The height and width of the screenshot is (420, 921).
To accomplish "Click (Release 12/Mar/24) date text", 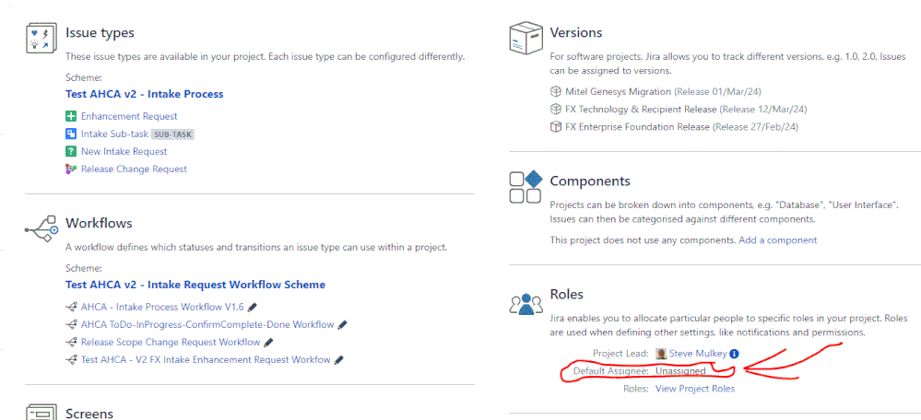I will coord(763,109).
